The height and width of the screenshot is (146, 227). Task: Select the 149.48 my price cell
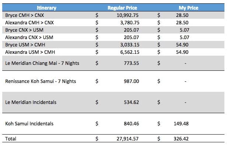pyautogui.click(x=181, y=124)
